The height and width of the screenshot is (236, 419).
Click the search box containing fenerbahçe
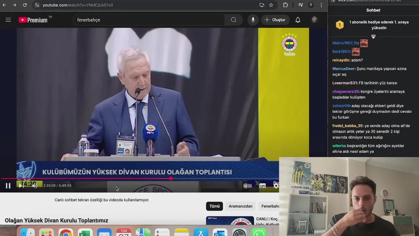pos(149,20)
